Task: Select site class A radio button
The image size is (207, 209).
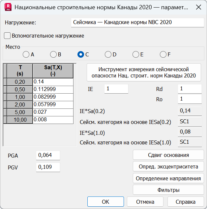Action: click(26, 54)
